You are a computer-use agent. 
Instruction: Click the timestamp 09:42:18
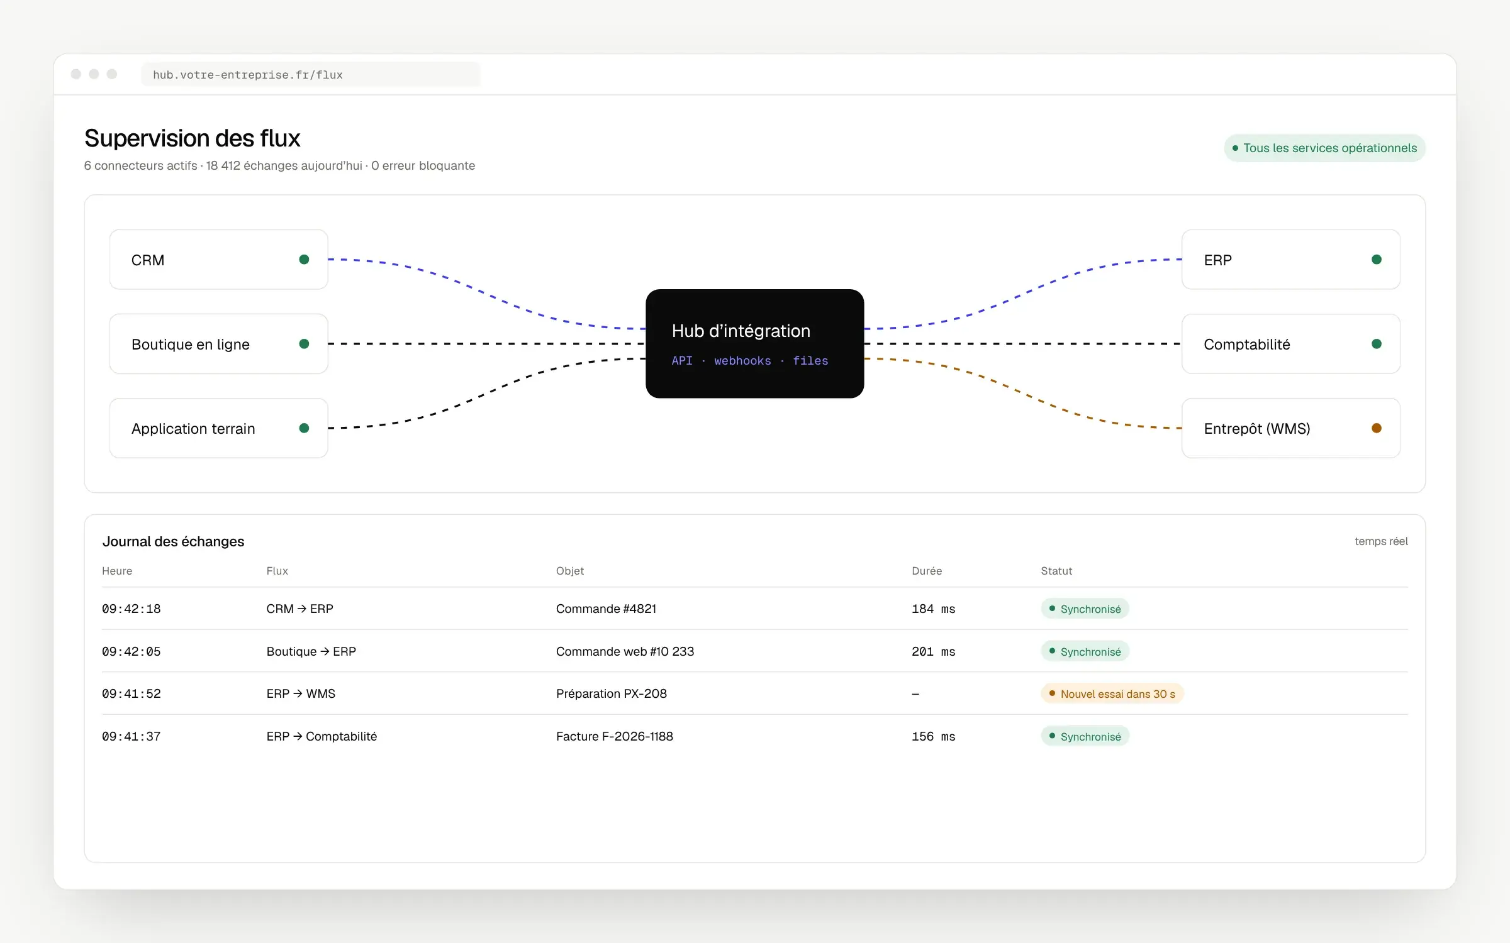[131, 609]
